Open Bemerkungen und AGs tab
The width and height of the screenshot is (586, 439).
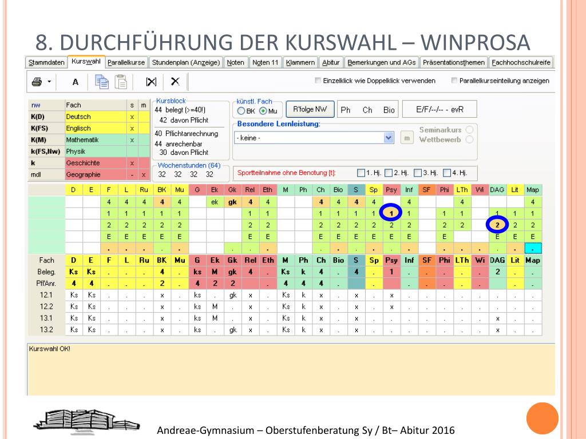[381, 62]
